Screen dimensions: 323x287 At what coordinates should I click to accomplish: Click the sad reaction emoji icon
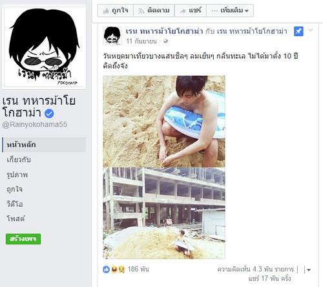click(121, 270)
